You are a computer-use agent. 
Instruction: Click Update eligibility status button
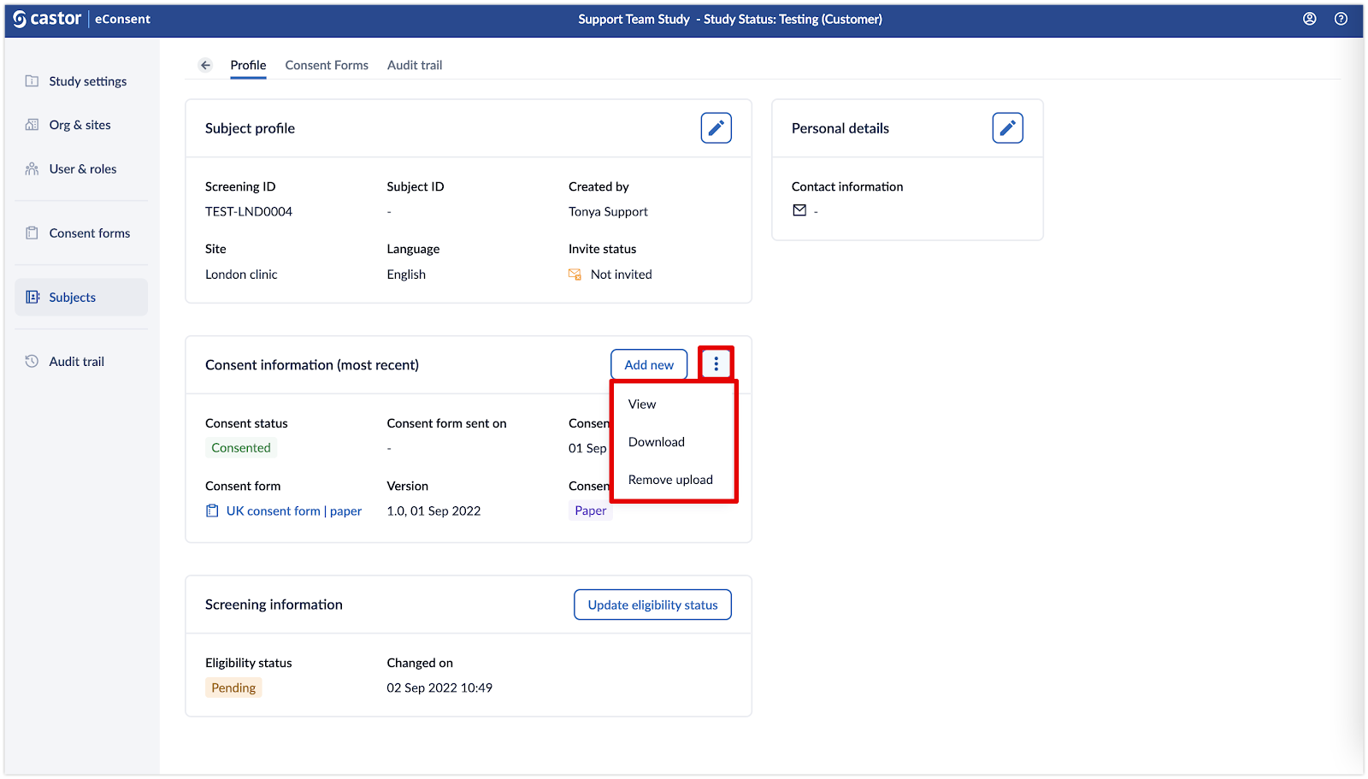pos(652,605)
